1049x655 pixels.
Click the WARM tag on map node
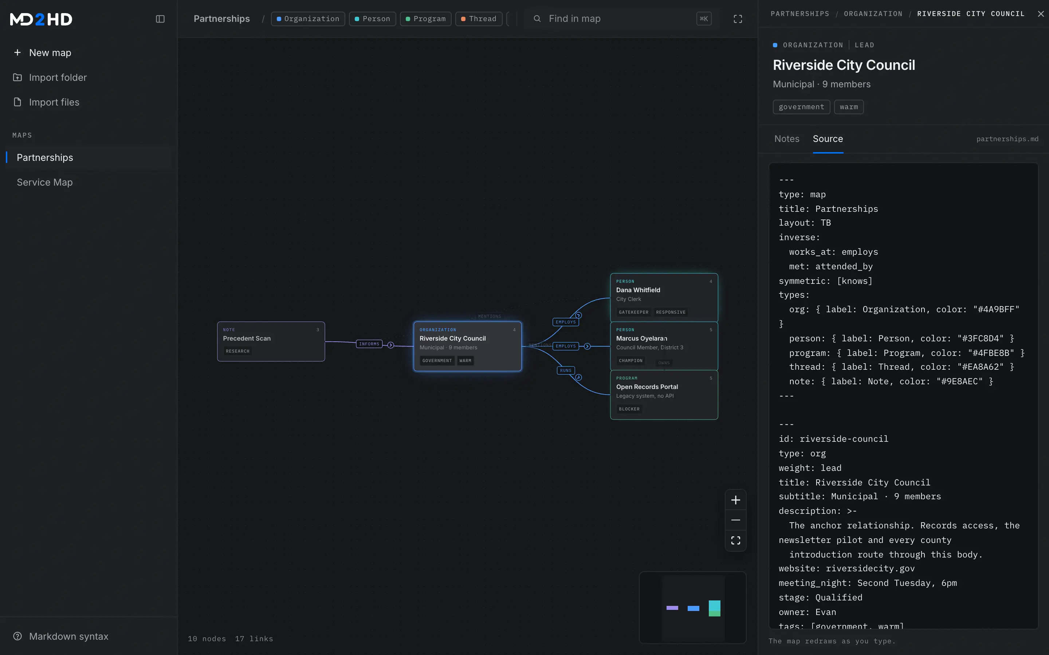[x=465, y=361]
